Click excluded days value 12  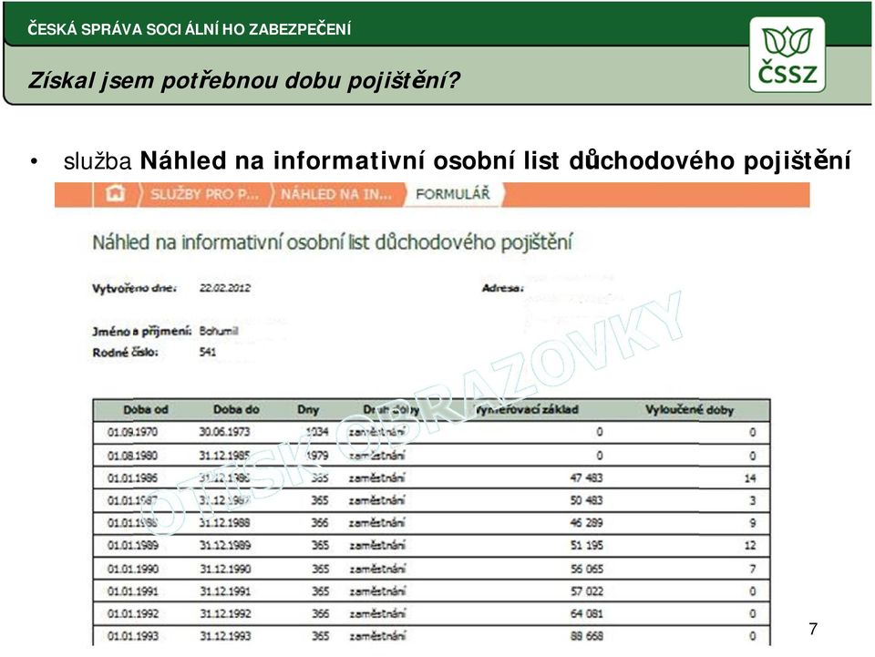coord(750,546)
